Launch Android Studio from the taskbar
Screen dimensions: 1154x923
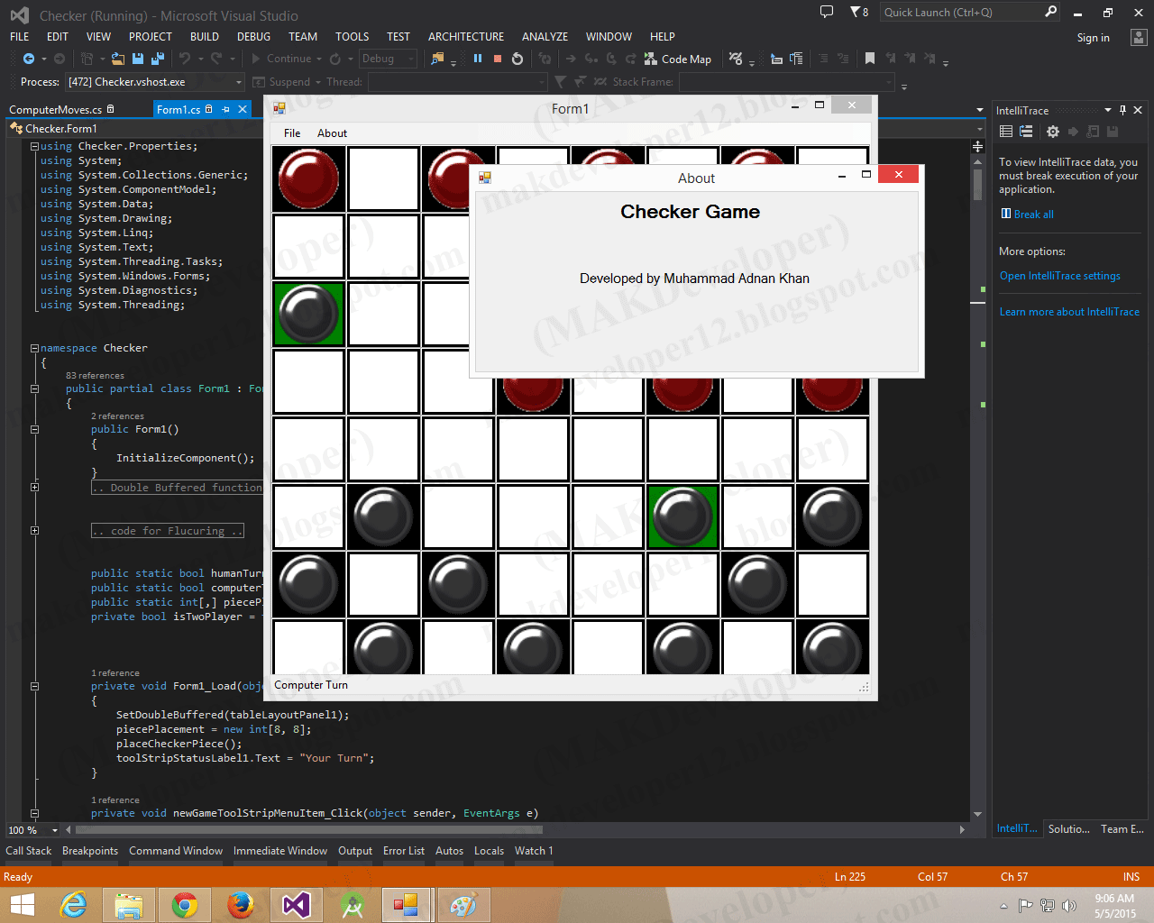click(x=352, y=904)
